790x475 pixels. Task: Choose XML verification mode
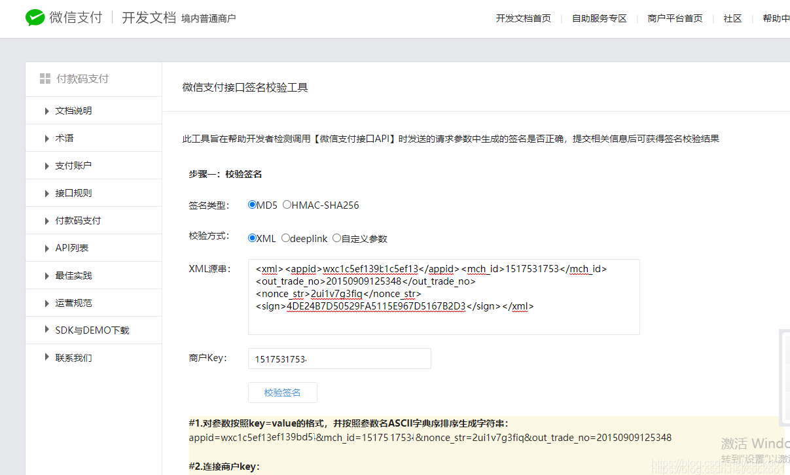point(252,238)
